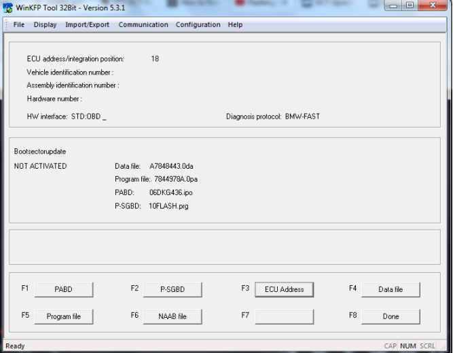Image resolution: width=453 pixels, height=353 pixels.
Task: Open the Import/Export menu
Action: pos(87,25)
